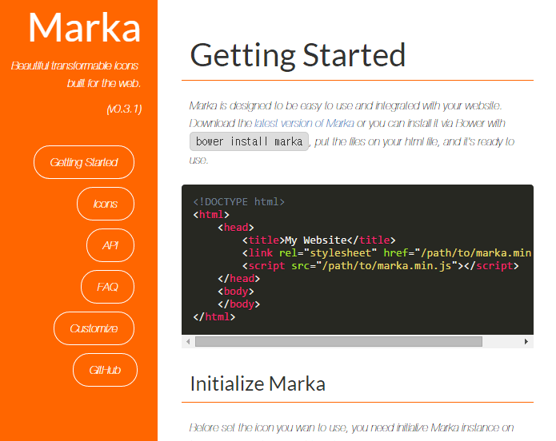The height and width of the screenshot is (441, 556).
Task: Click the code block's horizontal scrollbar thumb
Action: pos(338,341)
